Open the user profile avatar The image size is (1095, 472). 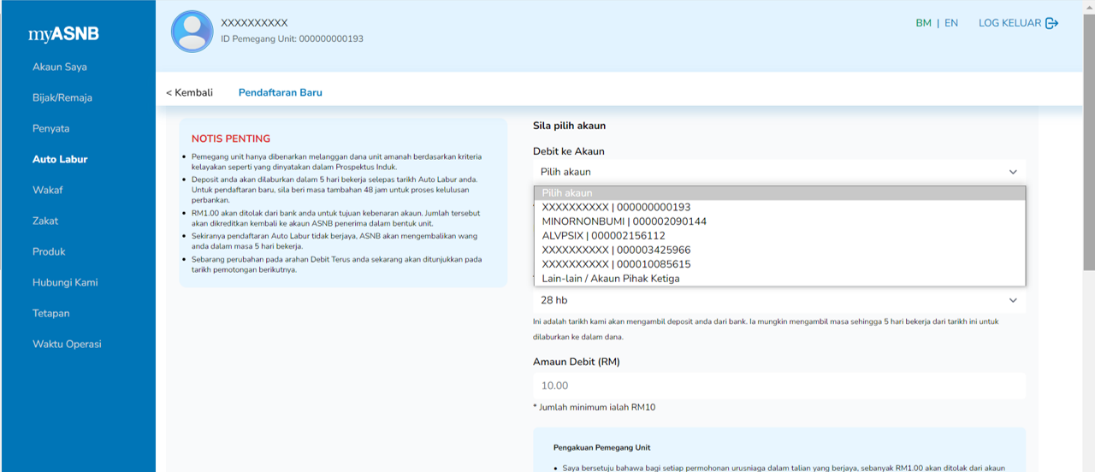(x=192, y=32)
